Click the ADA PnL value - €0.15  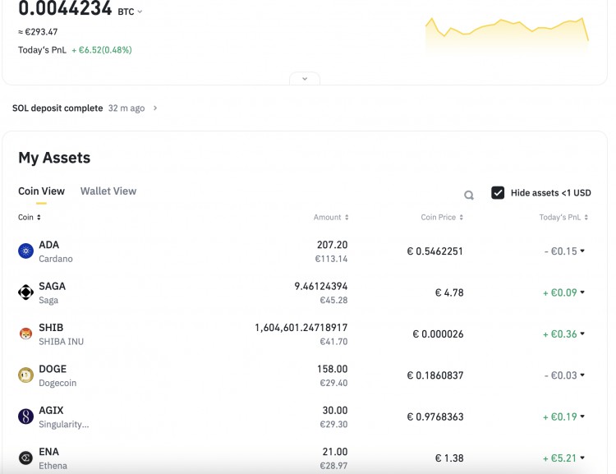(561, 251)
